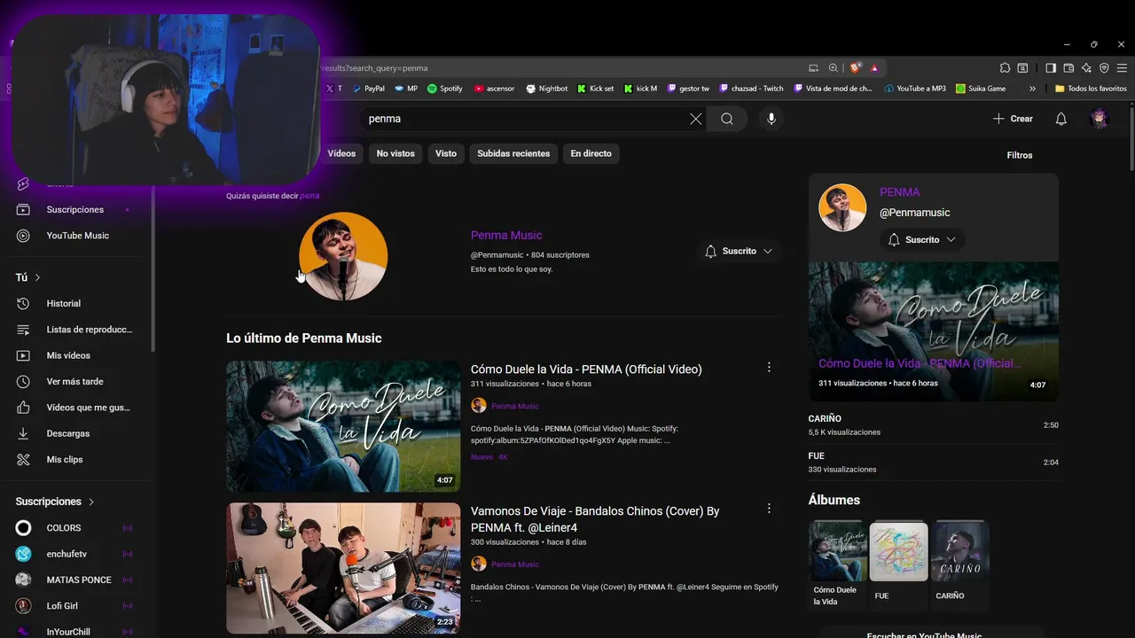The image size is (1135, 638).
Task: Run search with the magnifier button
Action: (727, 119)
